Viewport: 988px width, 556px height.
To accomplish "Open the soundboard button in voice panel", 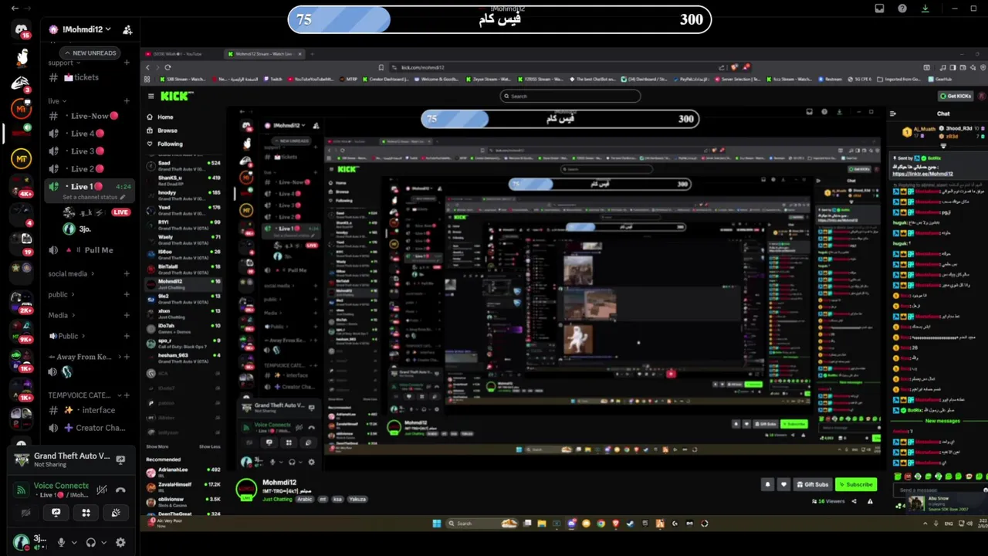I will click(x=116, y=512).
